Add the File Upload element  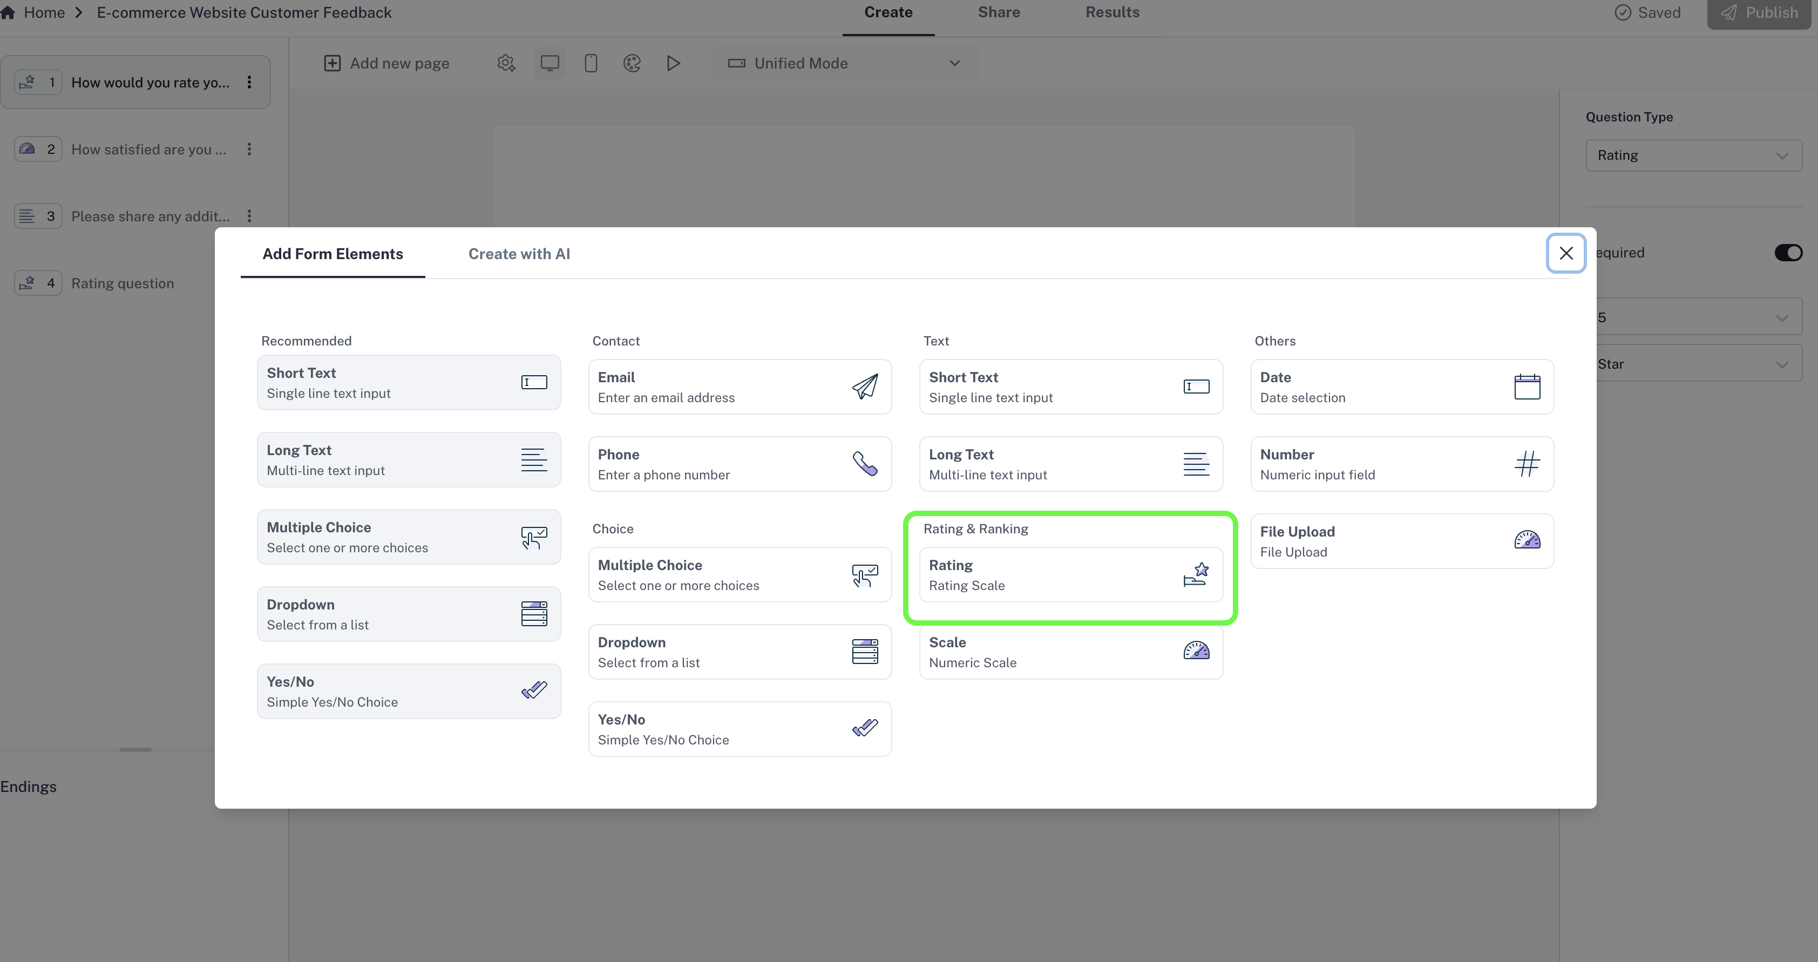[1401, 541]
